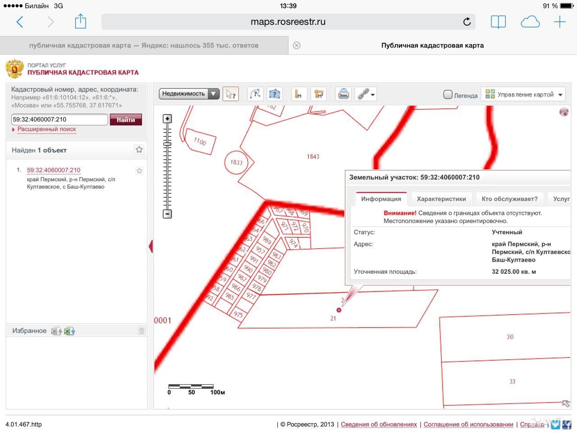The image size is (577, 433).
Task: Click parcel 1100 on the map
Action: tap(200, 142)
